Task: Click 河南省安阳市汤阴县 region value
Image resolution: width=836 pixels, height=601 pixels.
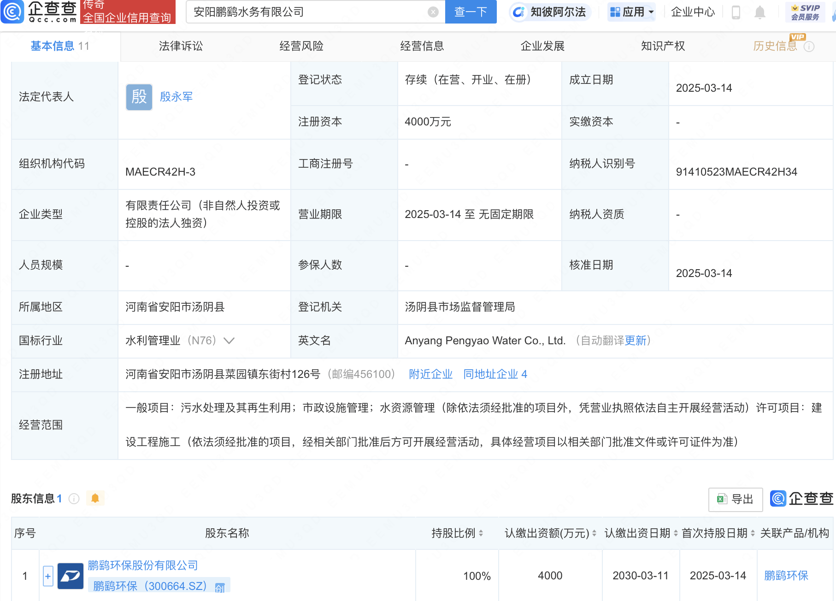Action: tap(175, 307)
